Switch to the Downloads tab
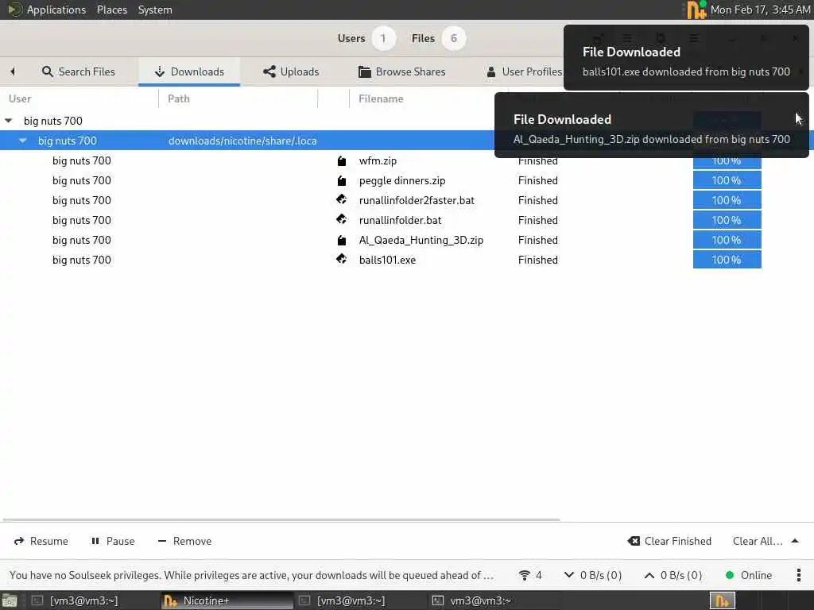The width and height of the screenshot is (814, 610). [189, 71]
